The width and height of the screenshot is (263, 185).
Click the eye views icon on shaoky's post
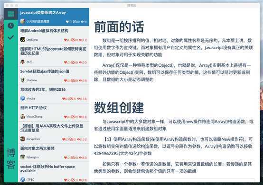(78, 99)
